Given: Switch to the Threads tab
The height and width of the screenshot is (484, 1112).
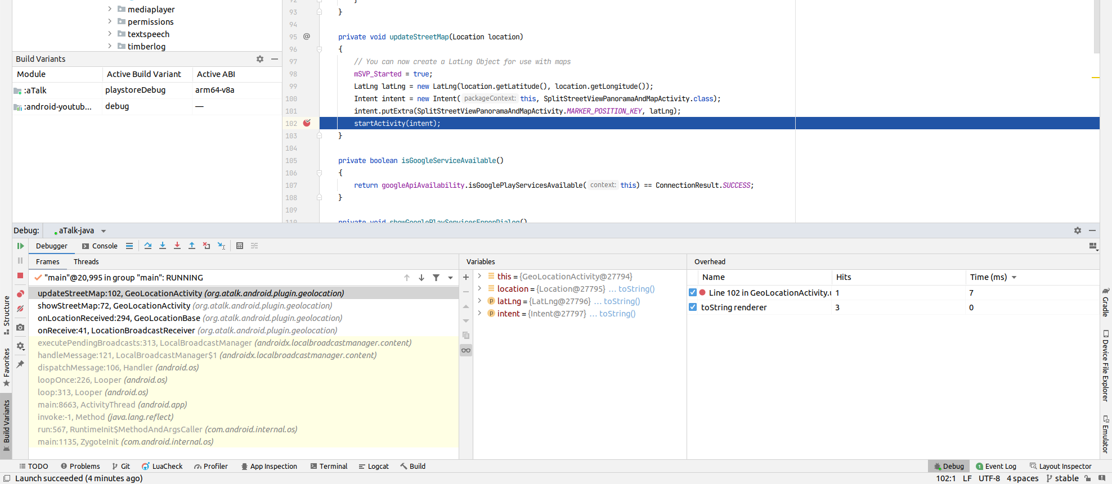Looking at the screenshot, I should click(86, 261).
